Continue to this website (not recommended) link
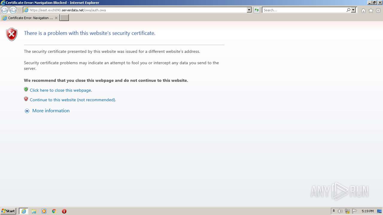 (x=73, y=100)
